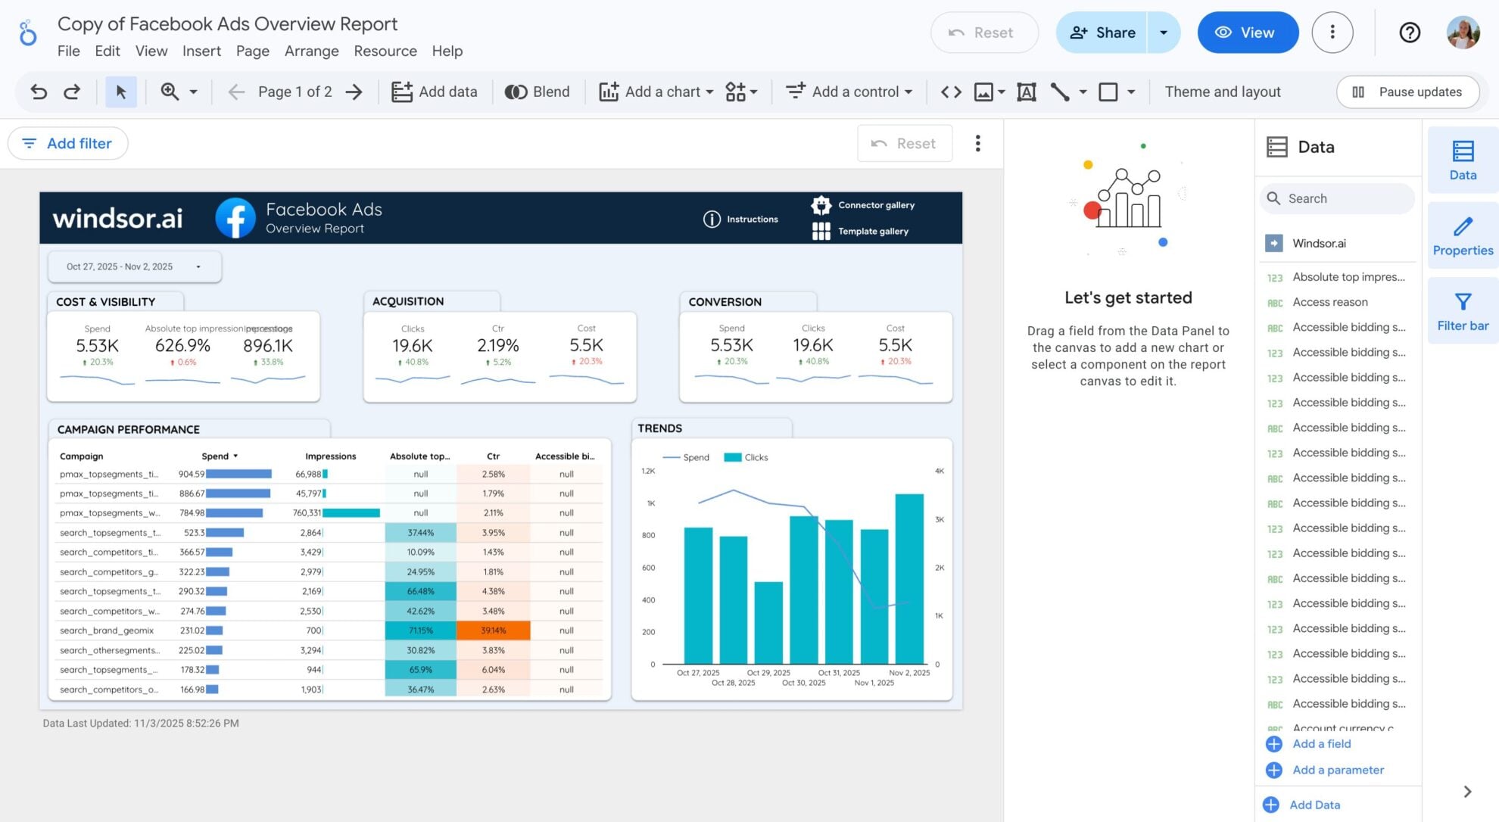Click the Blend data icon
This screenshot has height=822, width=1499.
[537, 92]
